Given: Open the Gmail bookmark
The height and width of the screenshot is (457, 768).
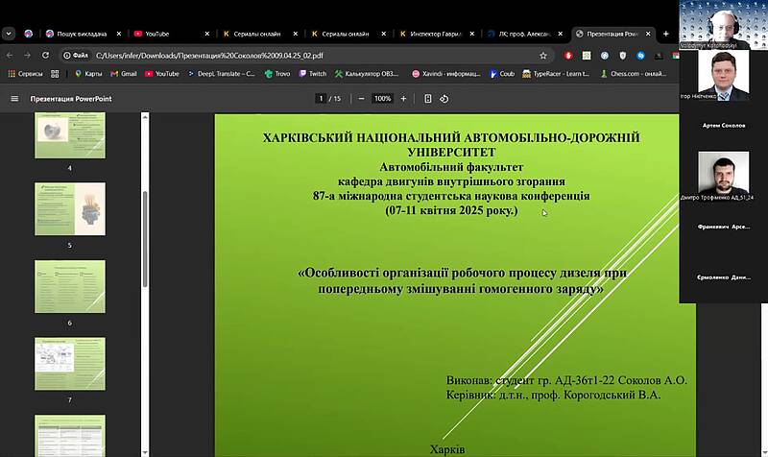Looking at the screenshot, I should pos(123,73).
